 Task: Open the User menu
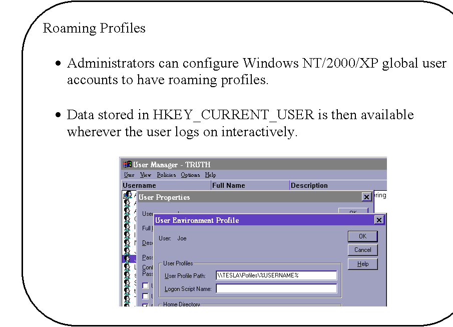128,175
